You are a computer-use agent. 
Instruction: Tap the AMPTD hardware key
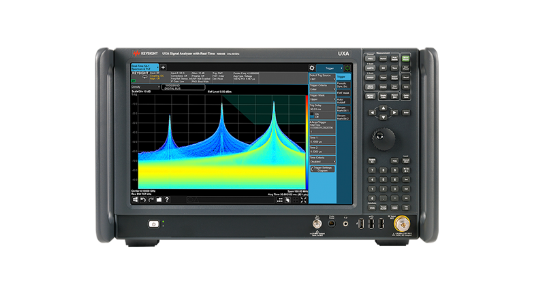[370, 68]
